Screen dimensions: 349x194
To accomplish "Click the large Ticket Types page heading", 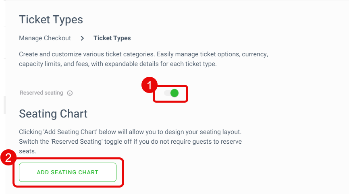I will coord(51,20).
